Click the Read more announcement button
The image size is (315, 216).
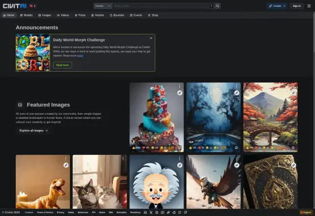[63, 65]
